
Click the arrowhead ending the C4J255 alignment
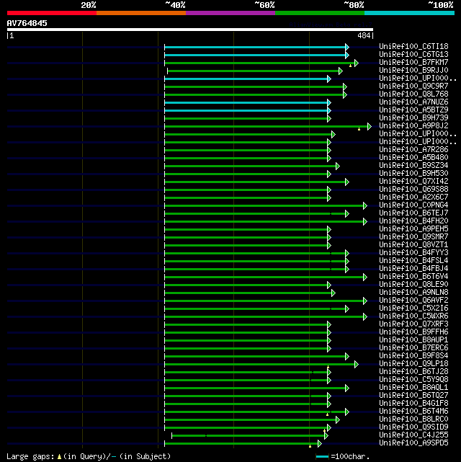pyautogui.click(x=326, y=436)
